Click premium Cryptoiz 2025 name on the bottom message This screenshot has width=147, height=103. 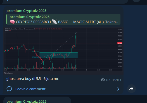[x=26, y=101]
